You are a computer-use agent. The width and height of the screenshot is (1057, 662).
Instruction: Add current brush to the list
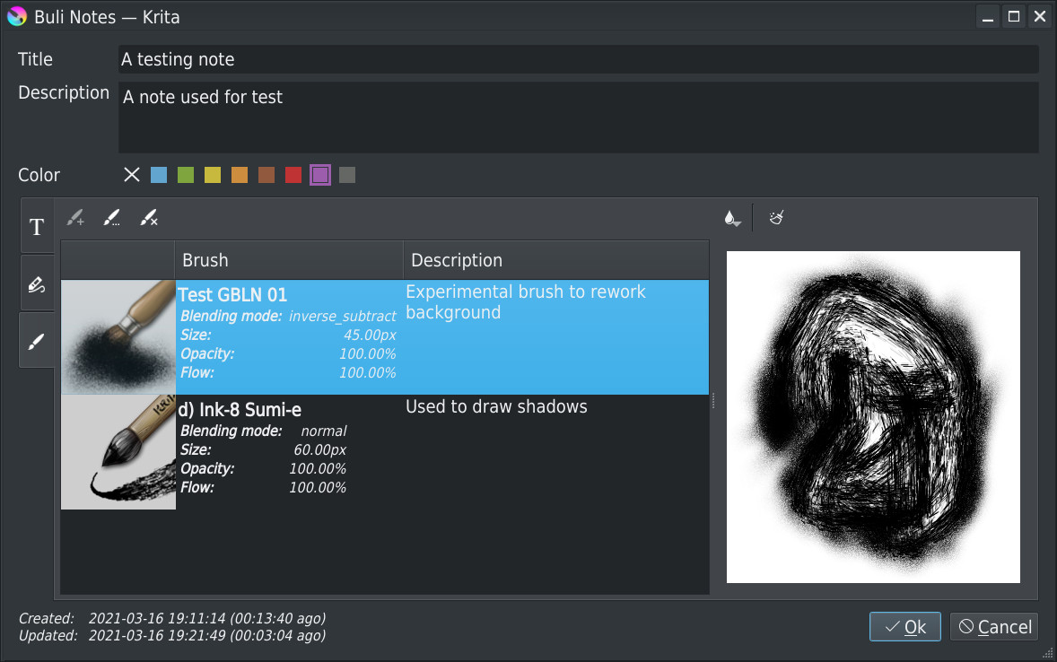tap(75, 218)
